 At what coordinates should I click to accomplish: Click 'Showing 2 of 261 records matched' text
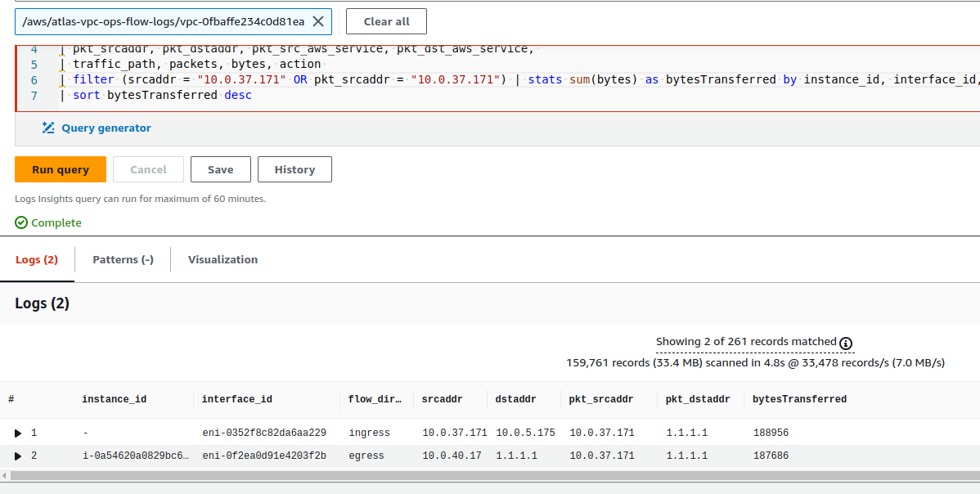tap(746, 342)
